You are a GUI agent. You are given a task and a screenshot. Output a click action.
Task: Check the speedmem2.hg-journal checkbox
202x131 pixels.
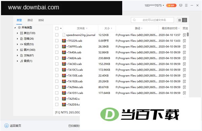point(57,35)
